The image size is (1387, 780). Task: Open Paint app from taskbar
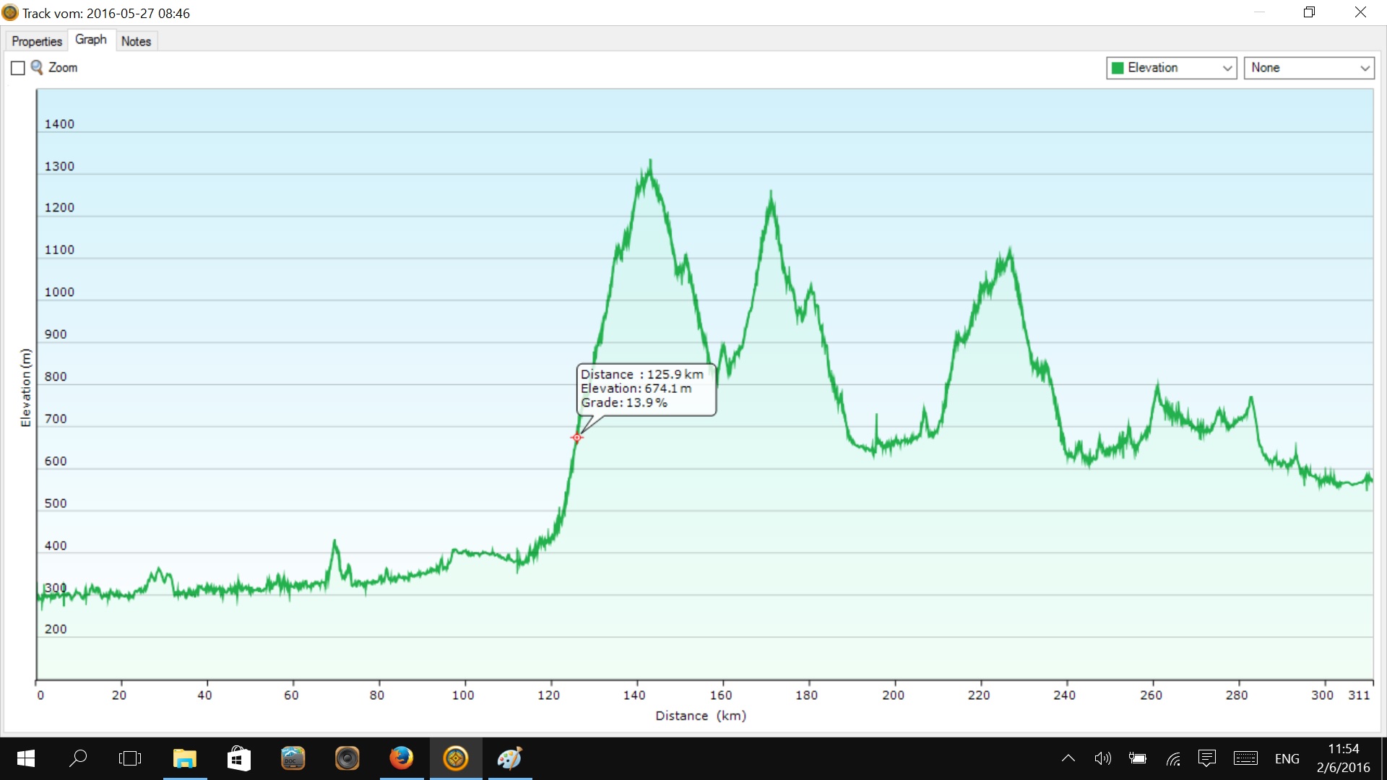tap(510, 758)
